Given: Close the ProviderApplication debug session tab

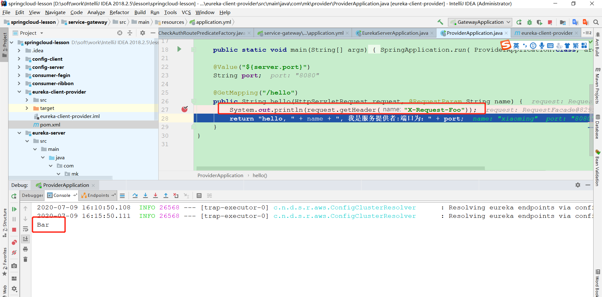Looking at the screenshot, I should pyautogui.click(x=93, y=185).
